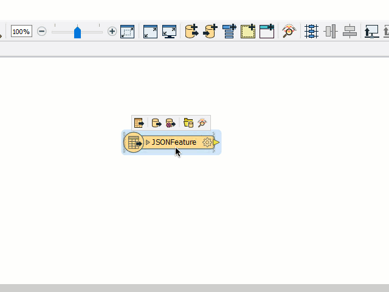Click feature type icon in JSONFeature mini toolbar
This screenshot has height=292, width=389.
[139, 123]
